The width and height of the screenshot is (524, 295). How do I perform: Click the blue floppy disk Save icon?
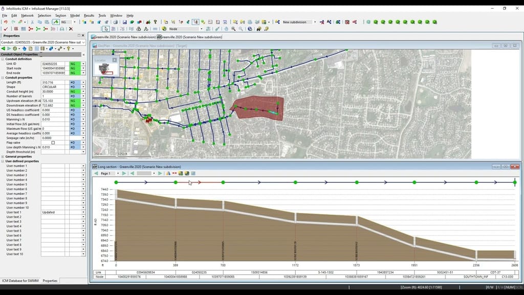(x=125, y=22)
